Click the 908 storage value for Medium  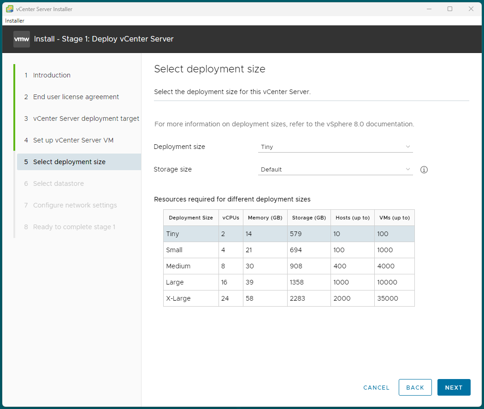point(296,266)
